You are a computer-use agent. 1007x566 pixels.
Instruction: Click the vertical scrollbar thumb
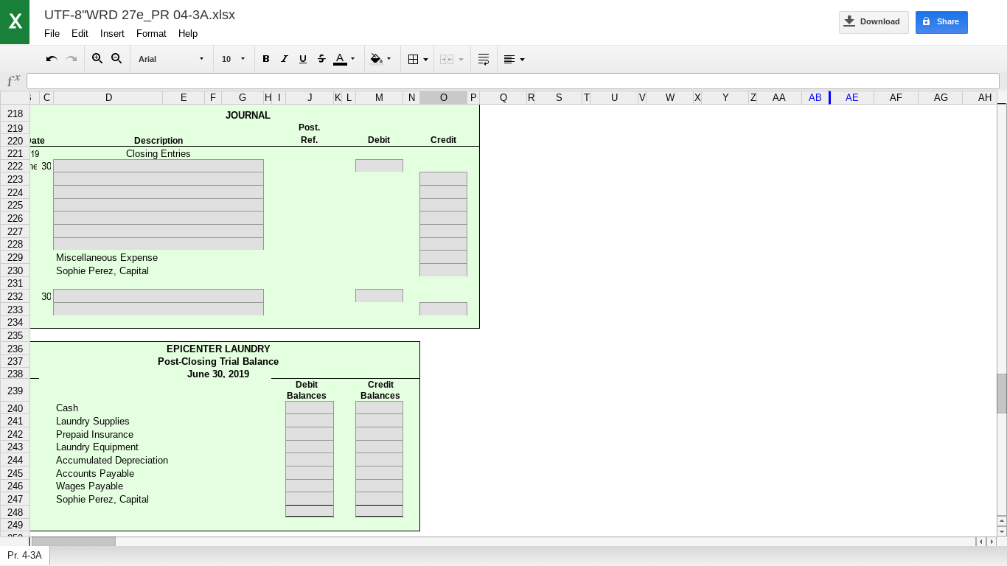click(x=1002, y=394)
